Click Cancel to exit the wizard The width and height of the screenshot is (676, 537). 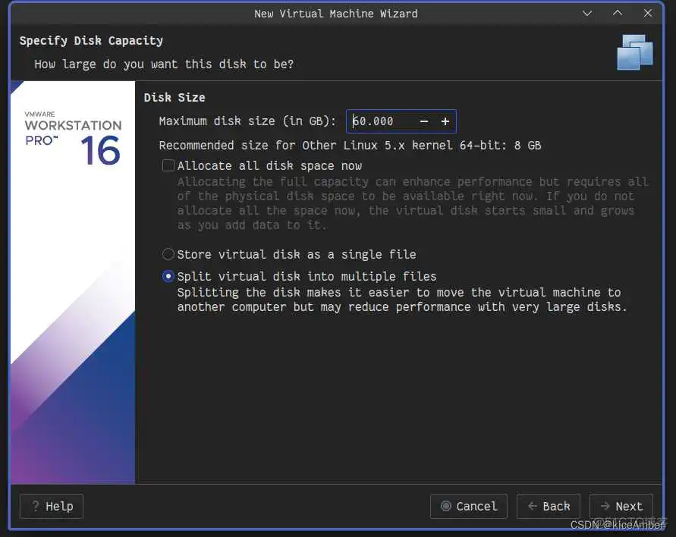tap(468, 506)
